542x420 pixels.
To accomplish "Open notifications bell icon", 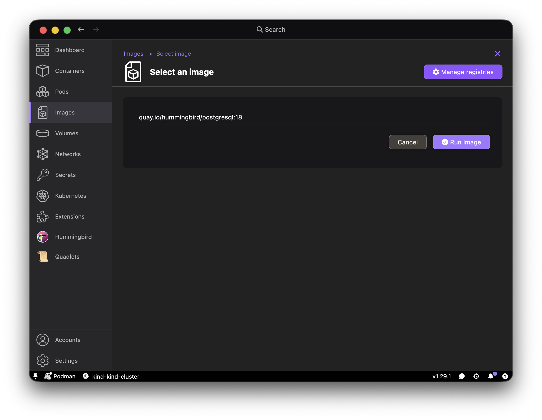I will coord(491,376).
